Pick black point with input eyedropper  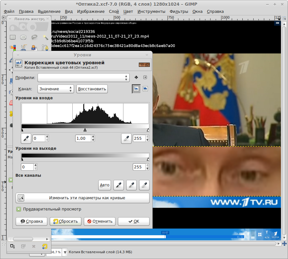pos(26,138)
